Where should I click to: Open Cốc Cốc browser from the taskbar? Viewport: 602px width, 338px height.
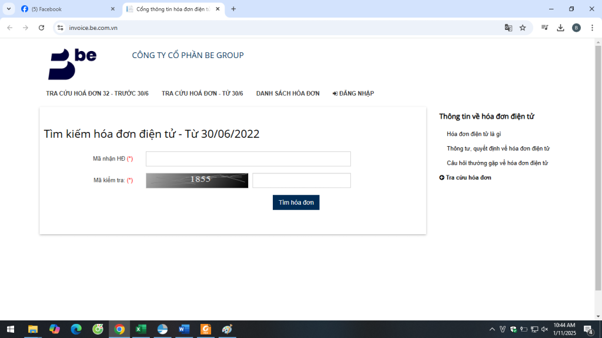pyautogui.click(x=98, y=329)
